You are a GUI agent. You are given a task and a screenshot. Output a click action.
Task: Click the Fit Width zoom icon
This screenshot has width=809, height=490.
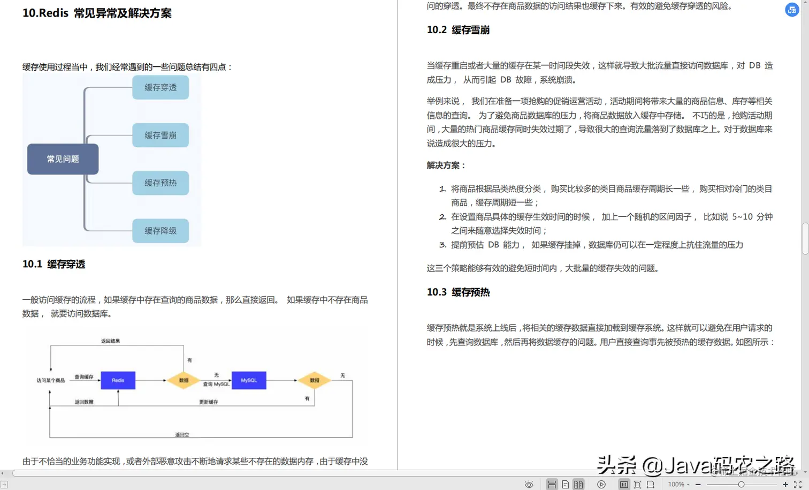[x=650, y=484]
